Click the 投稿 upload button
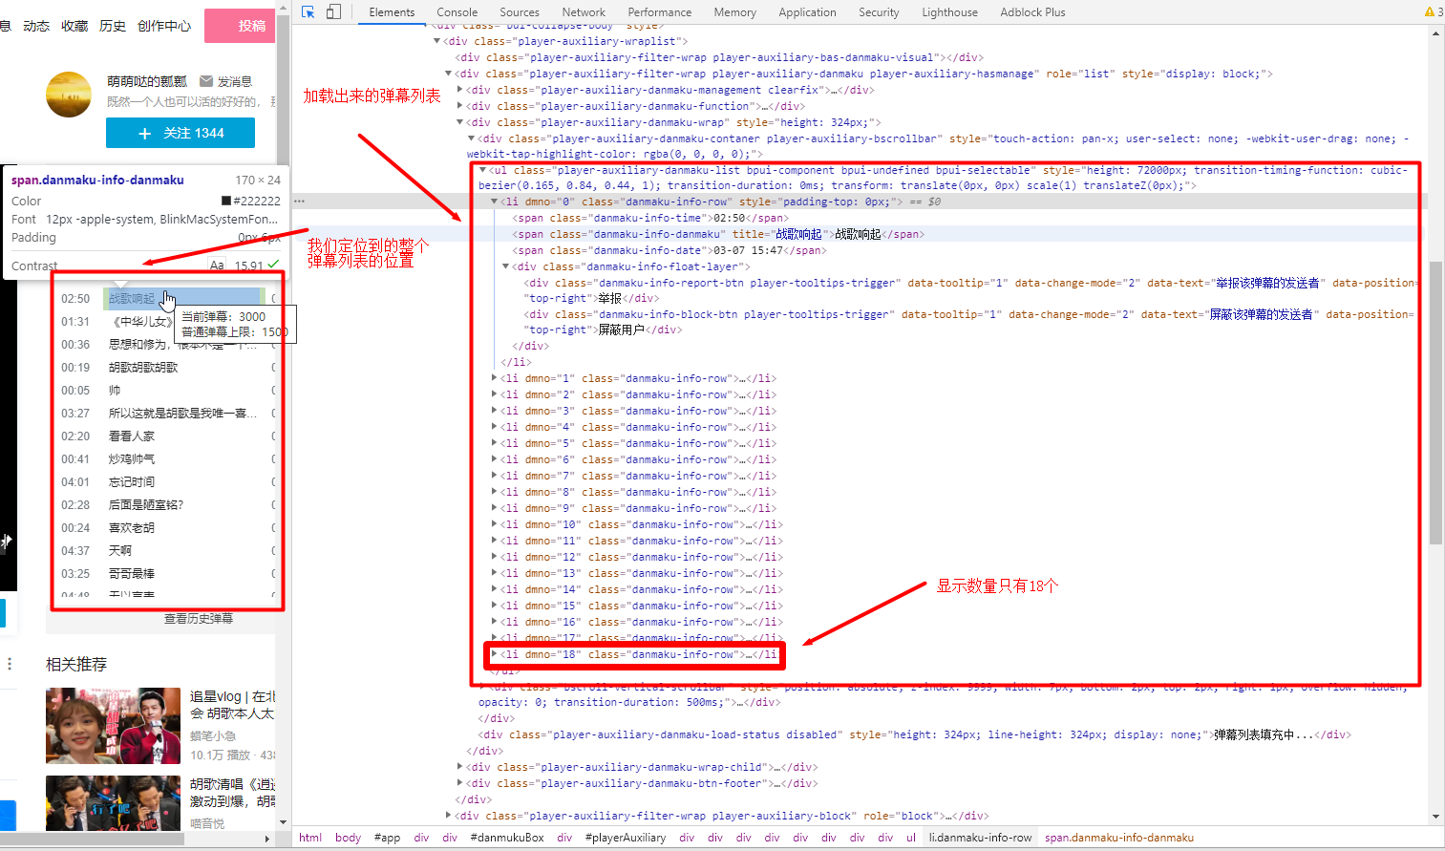 [240, 26]
